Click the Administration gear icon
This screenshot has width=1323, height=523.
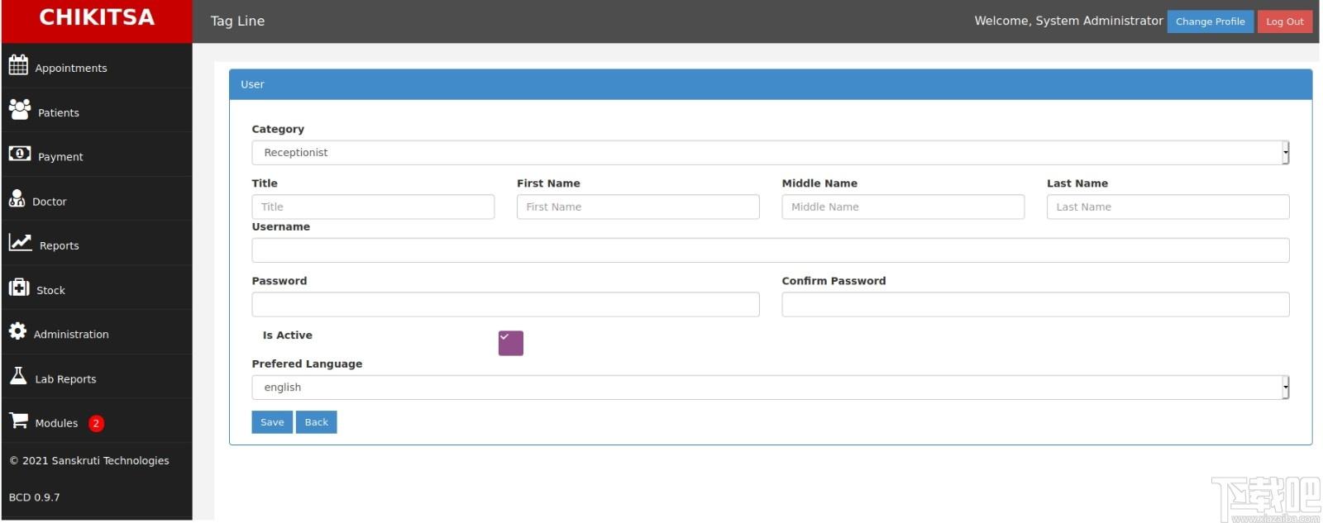point(17,331)
